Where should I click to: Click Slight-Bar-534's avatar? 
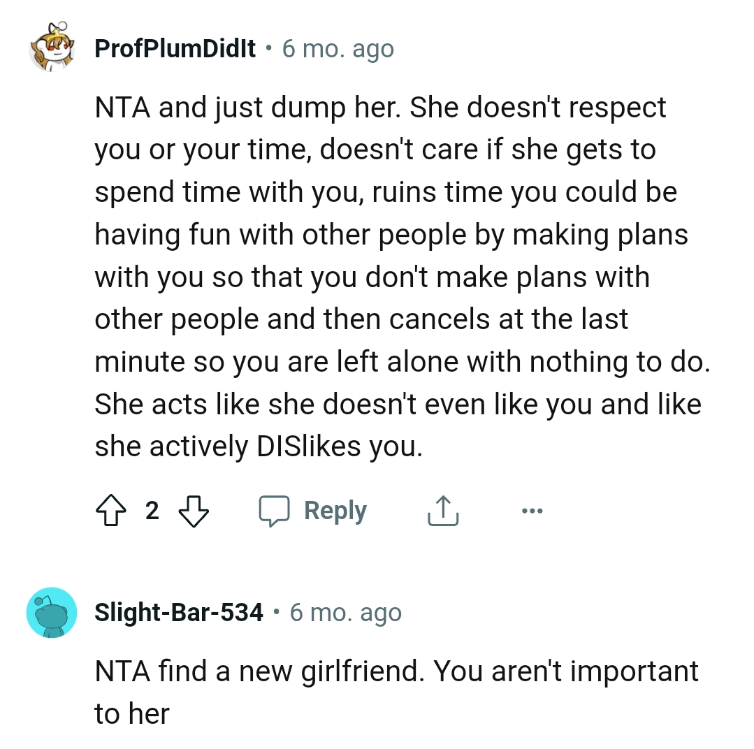52,612
